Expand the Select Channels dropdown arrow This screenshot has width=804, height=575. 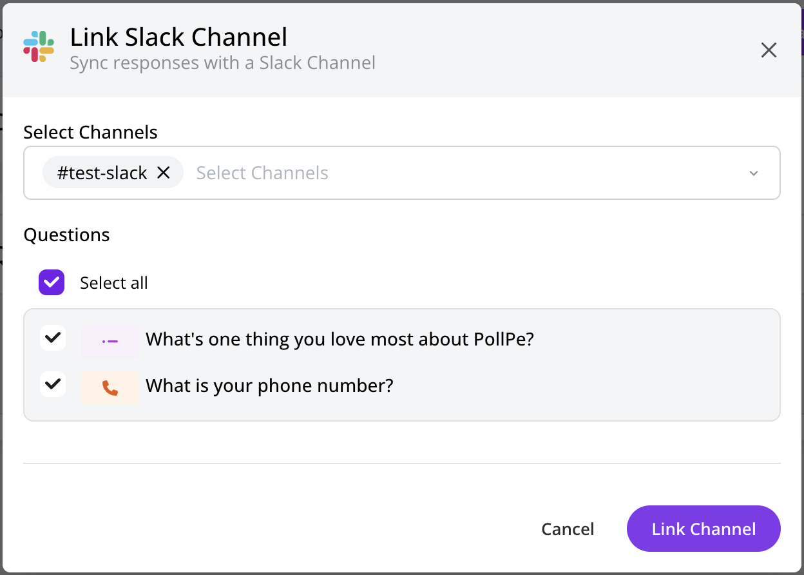click(x=754, y=173)
